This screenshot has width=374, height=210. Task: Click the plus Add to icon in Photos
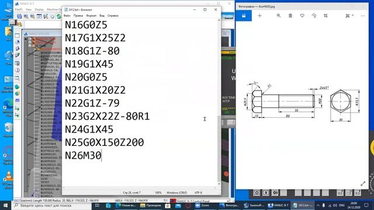pyautogui.click(x=259, y=16)
